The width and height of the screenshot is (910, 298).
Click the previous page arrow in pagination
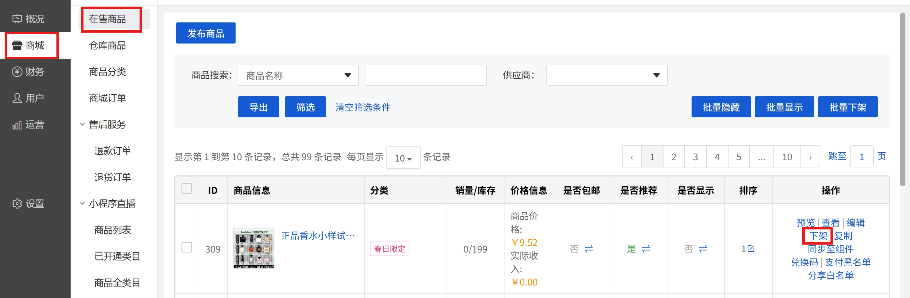[632, 157]
